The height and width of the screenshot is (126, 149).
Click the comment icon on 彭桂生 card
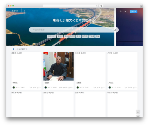coord(94,88)
